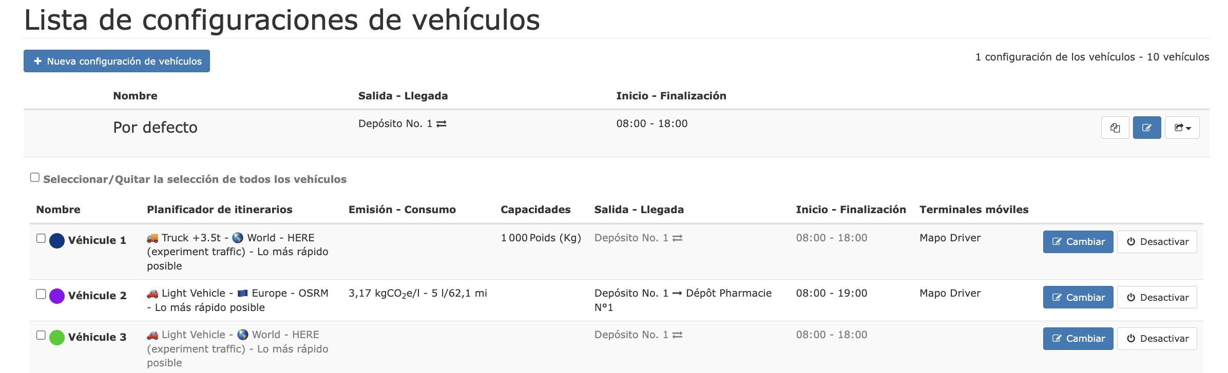Deactivate Véhicule 2 with Desactivar button
Screen dimensions: 1228x373
coord(1157,297)
